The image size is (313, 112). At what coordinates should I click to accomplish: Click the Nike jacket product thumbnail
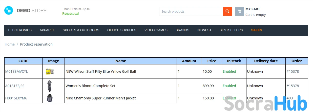pyautogui.click(x=50, y=98)
